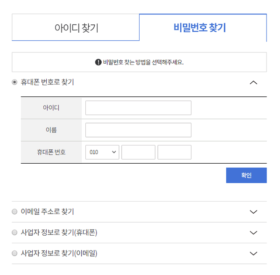Image resolution: width=280 pixels, height=275 pixels.
Task: Click the 사업자 정보로 찾기(휴대폰) label text
Action: point(59,232)
